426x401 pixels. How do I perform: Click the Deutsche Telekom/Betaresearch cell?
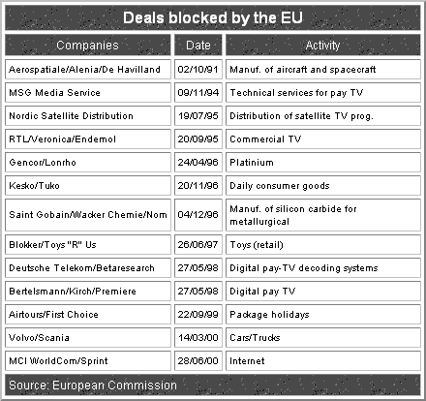click(x=88, y=268)
